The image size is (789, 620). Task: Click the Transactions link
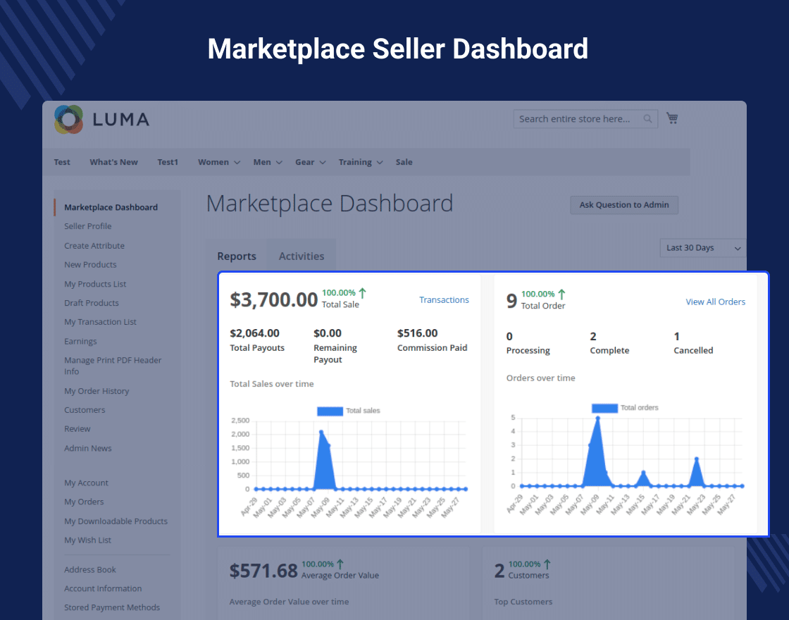(x=444, y=299)
